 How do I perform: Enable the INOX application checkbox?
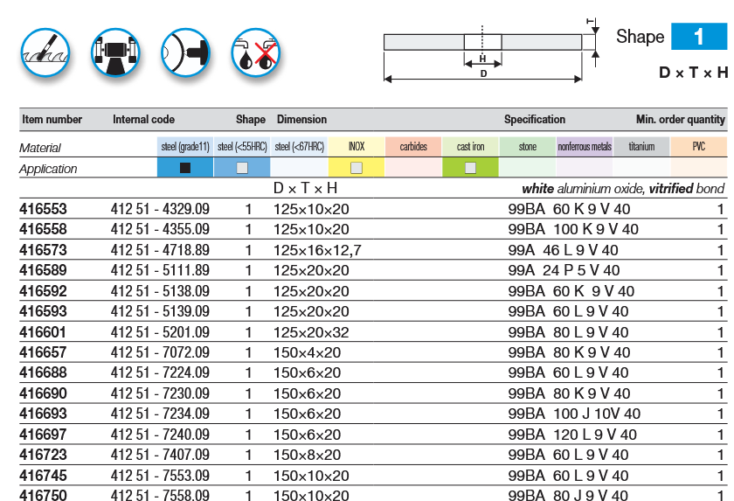[x=356, y=169]
